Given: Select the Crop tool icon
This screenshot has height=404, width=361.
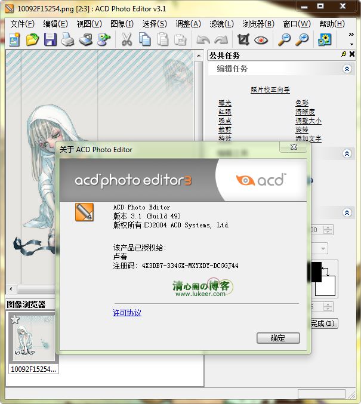Looking at the screenshot, I should tap(243, 39).
